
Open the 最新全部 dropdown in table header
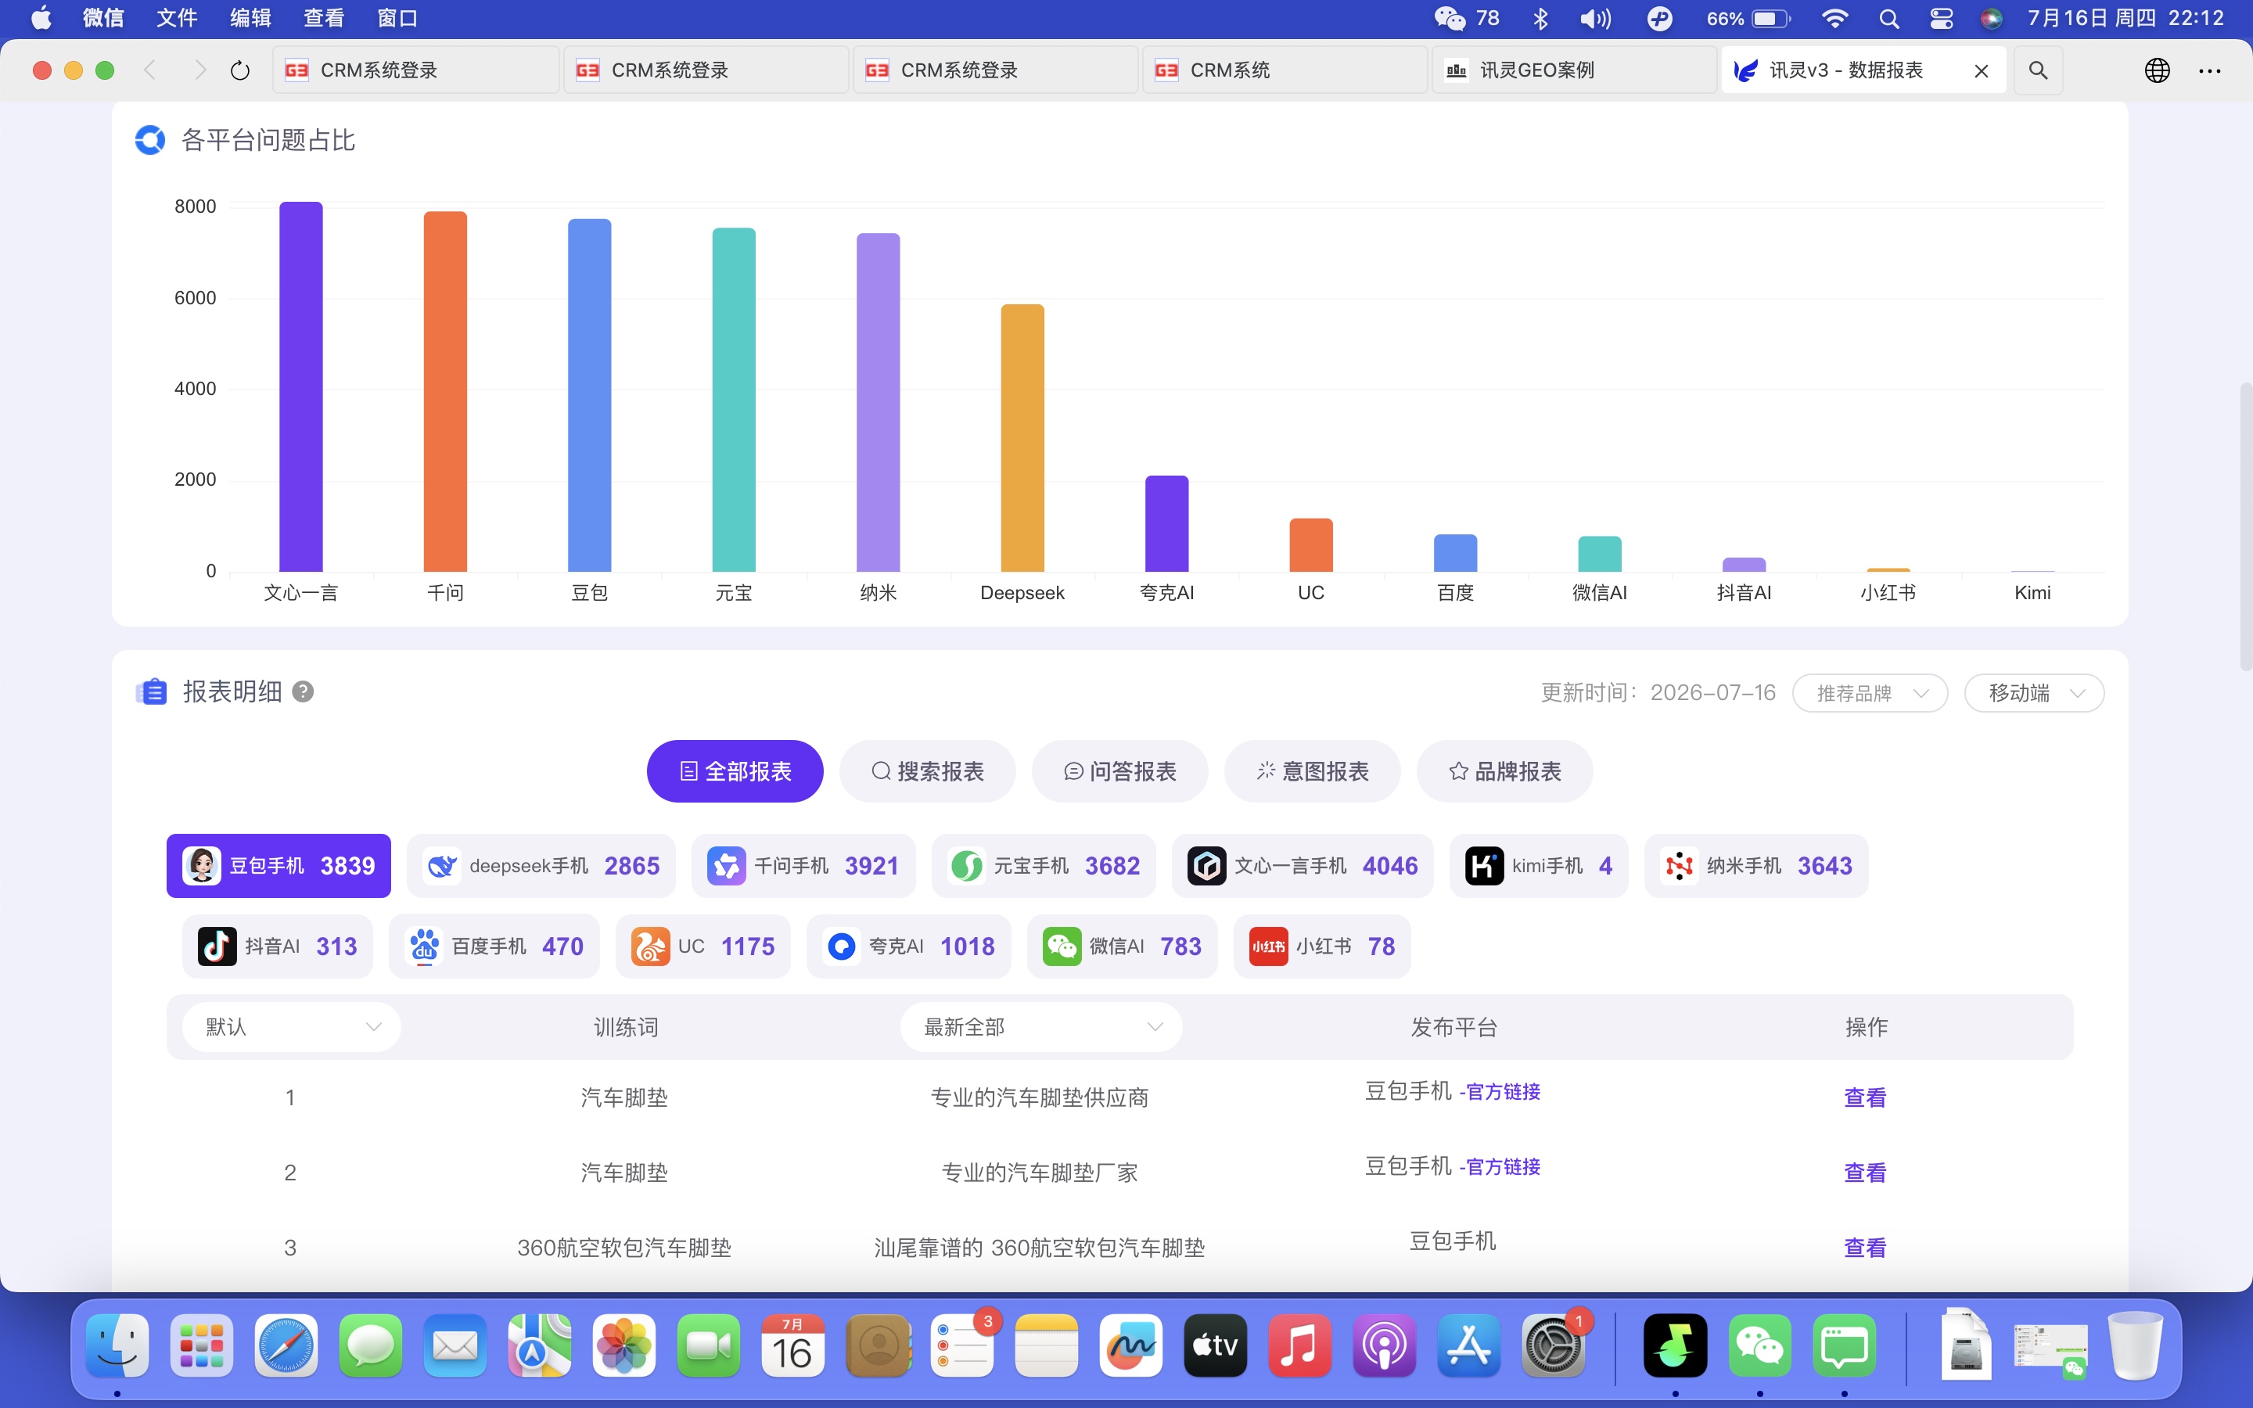(x=1041, y=1027)
